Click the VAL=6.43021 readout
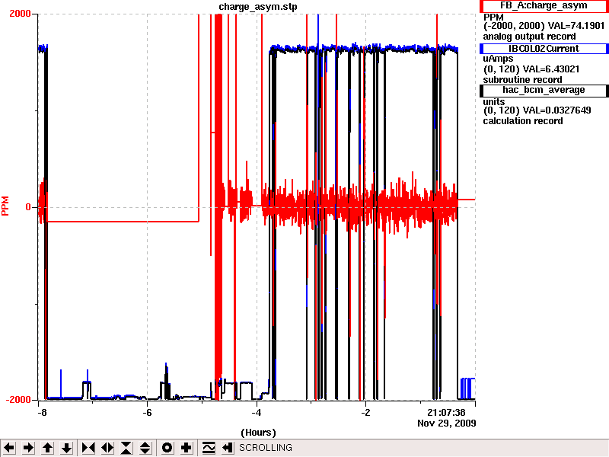This screenshot has height=457, width=609. 551,69
